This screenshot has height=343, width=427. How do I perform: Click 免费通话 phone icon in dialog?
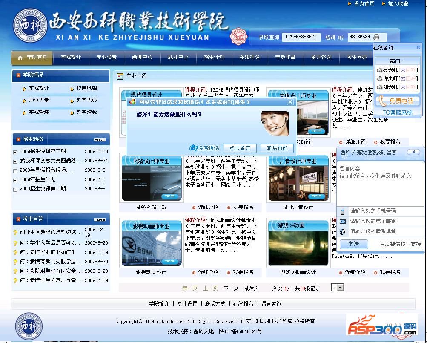click(193, 148)
